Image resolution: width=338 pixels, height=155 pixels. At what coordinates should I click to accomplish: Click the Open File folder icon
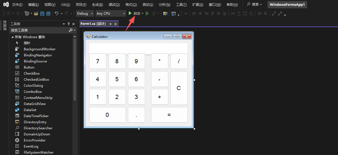pos(36,13)
